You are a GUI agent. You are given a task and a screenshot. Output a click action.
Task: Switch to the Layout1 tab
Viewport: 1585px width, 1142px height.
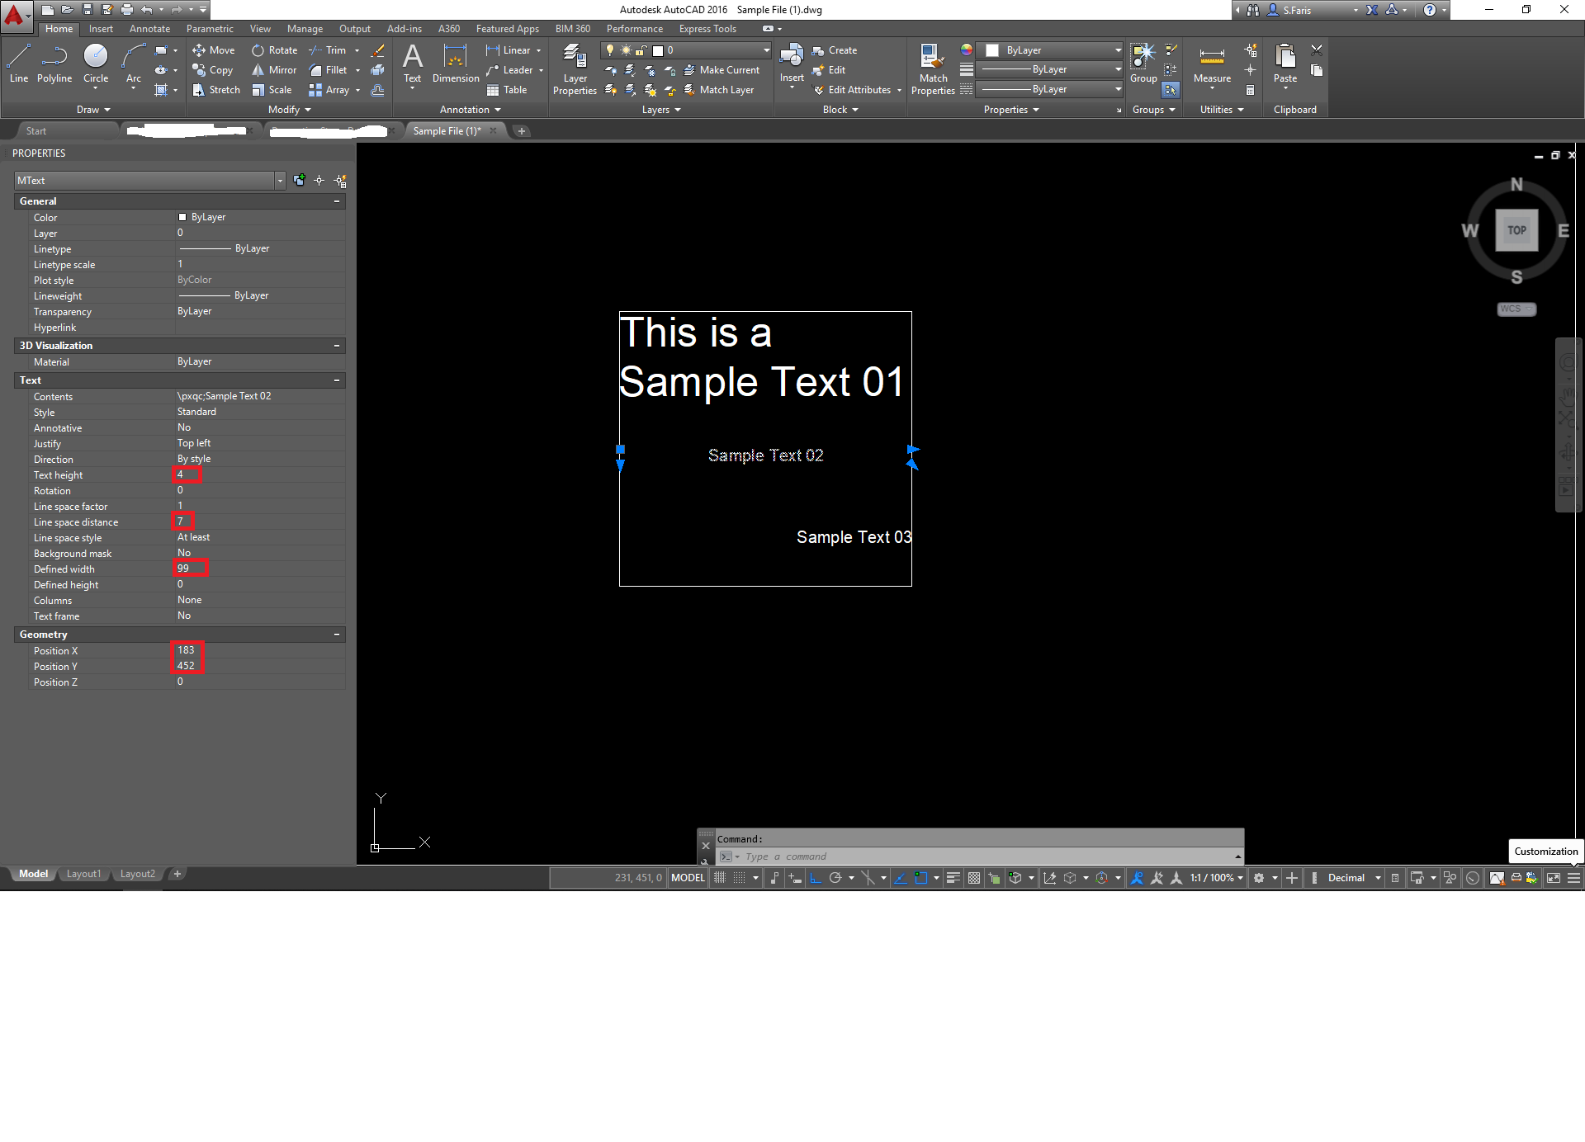click(83, 874)
